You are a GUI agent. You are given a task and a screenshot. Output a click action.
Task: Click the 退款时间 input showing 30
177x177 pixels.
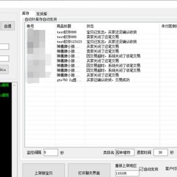pos(161,152)
